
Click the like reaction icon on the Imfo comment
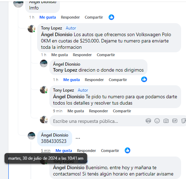click(x=111, y=17)
